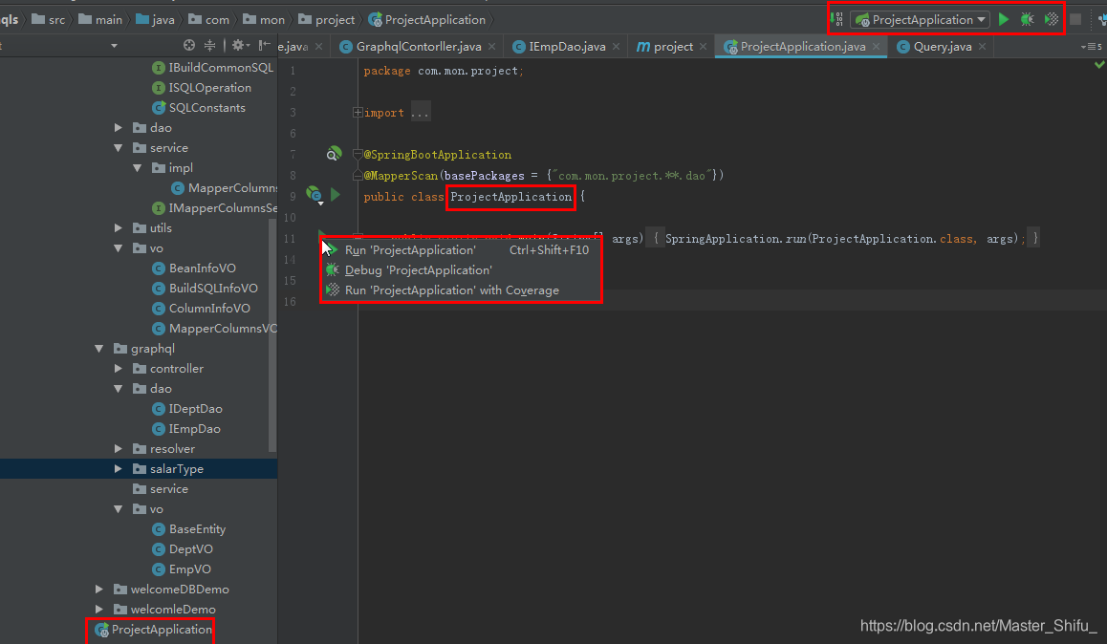Select BuildSQLInfoVO class
Screen dimensions: 1107x644
[x=205, y=288]
